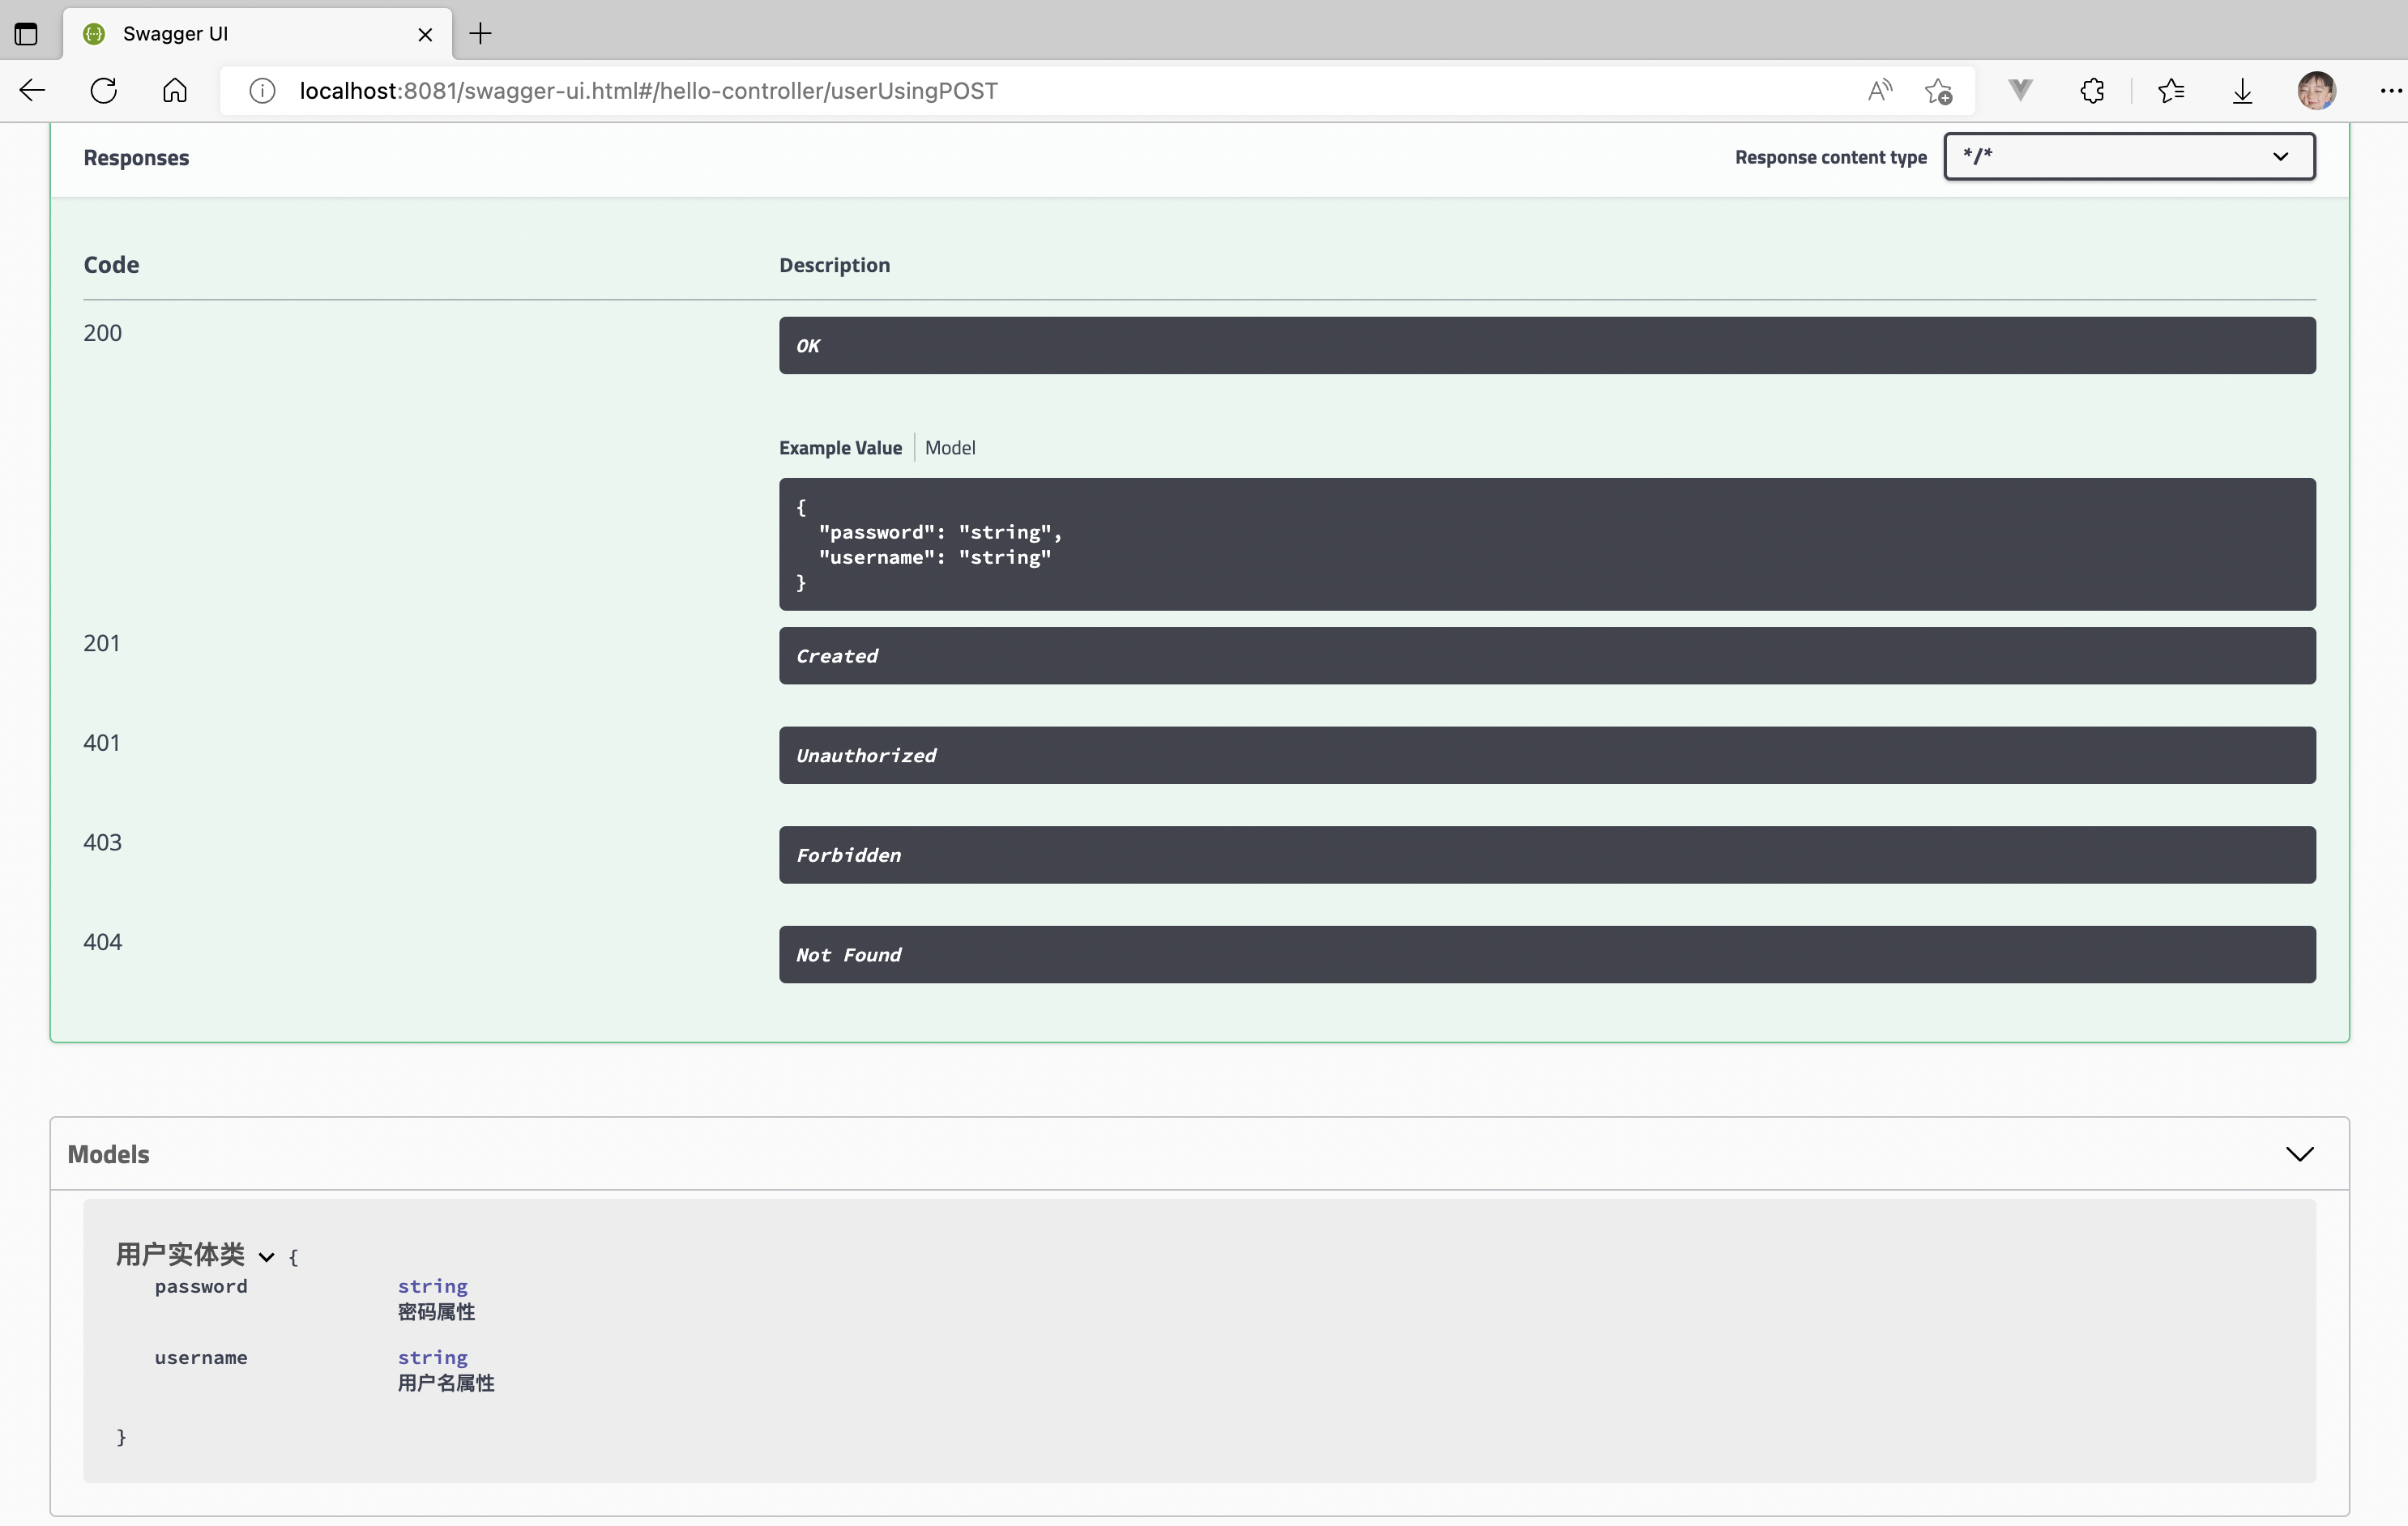
Task: Reload the Swagger UI page
Action: [104, 91]
